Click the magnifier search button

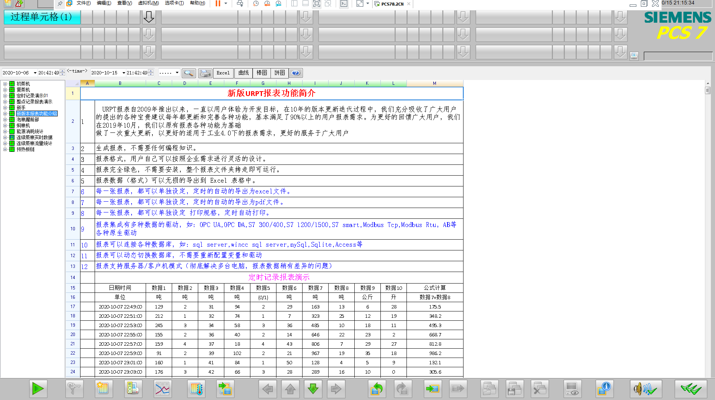tap(189, 73)
